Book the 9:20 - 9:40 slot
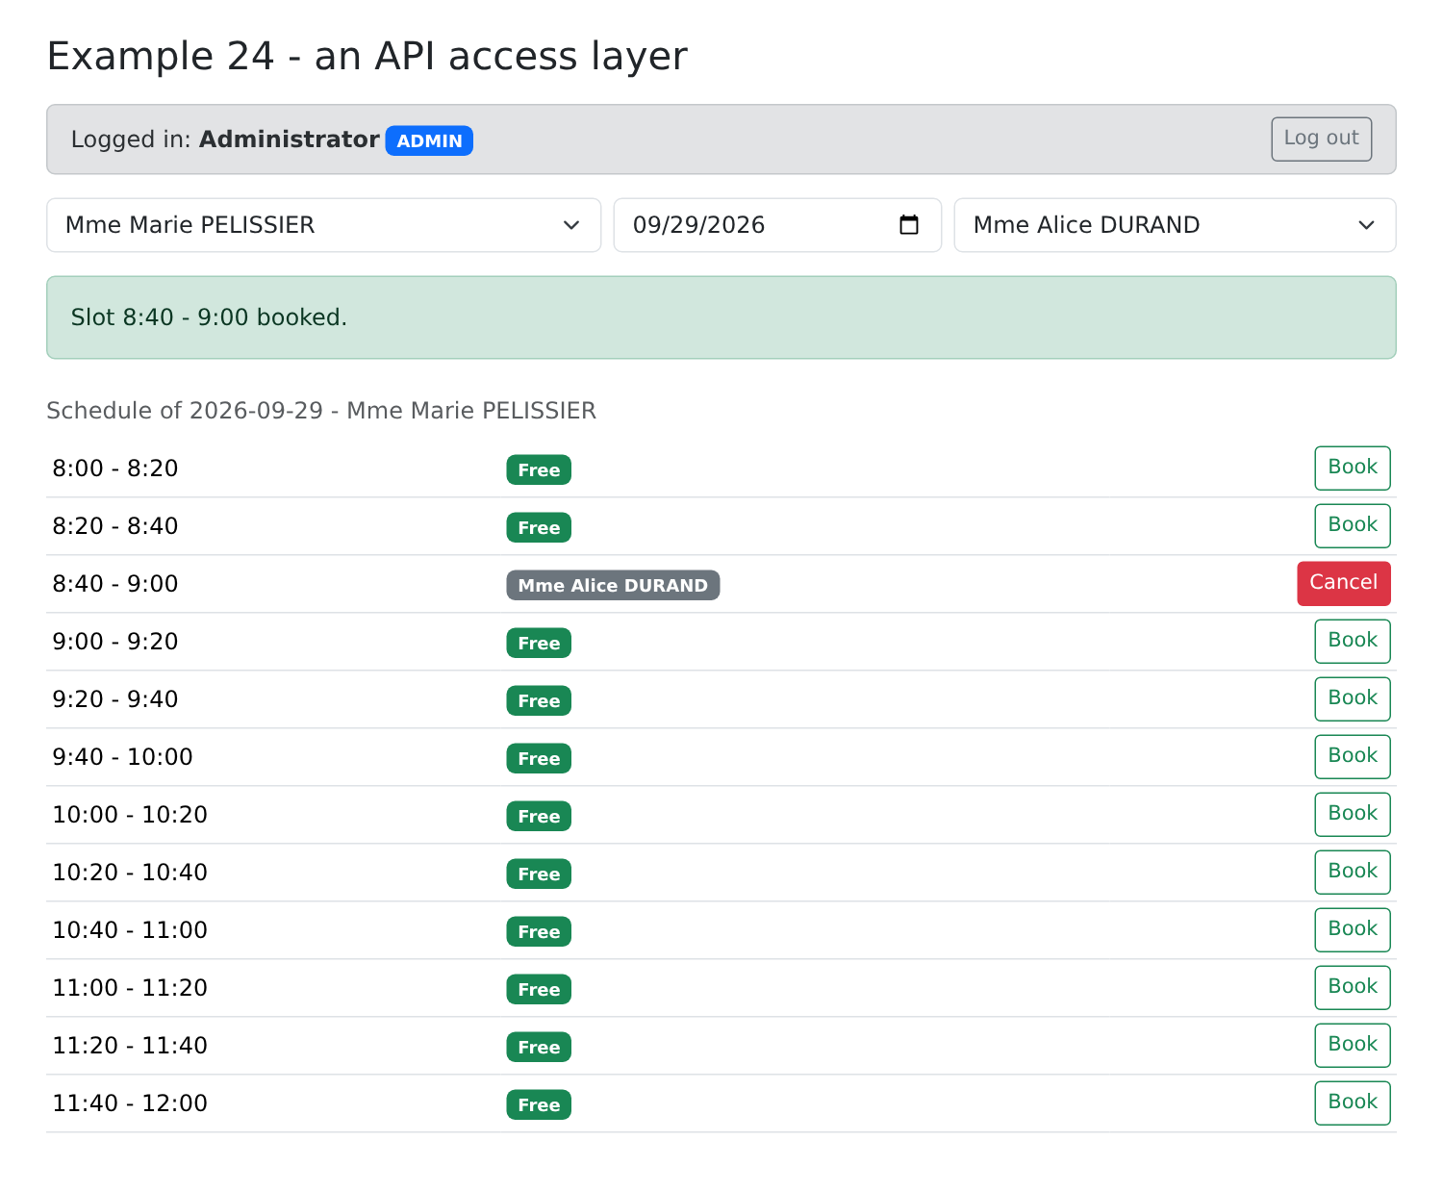Viewport: 1443px width, 1191px height. click(x=1353, y=698)
